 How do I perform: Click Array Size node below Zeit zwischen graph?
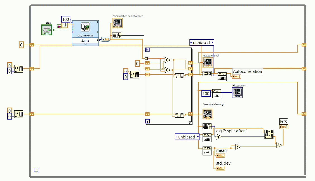117,35
